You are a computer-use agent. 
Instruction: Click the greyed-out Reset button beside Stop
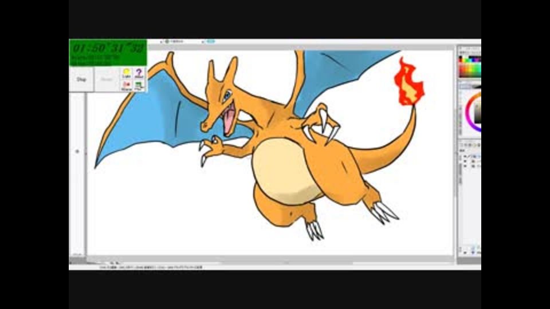pyautogui.click(x=107, y=80)
